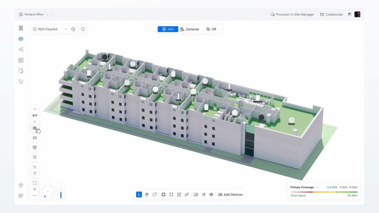Switch to Cameras view mode
This screenshot has width=379, height=213.
[x=190, y=29]
